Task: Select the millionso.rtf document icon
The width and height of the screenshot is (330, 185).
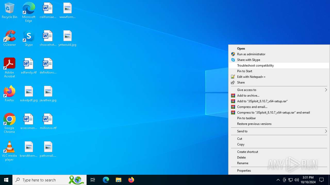Action: 48,122
